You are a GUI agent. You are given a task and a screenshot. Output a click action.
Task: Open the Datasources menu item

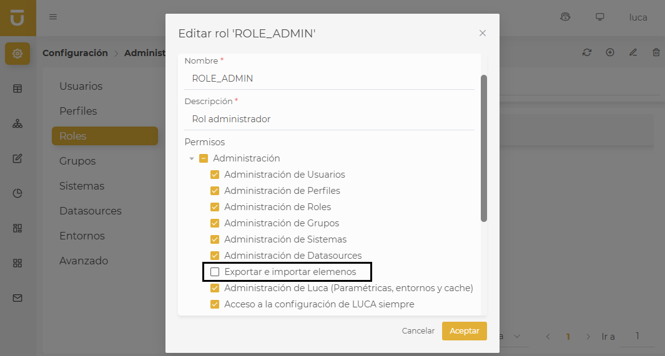click(91, 211)
